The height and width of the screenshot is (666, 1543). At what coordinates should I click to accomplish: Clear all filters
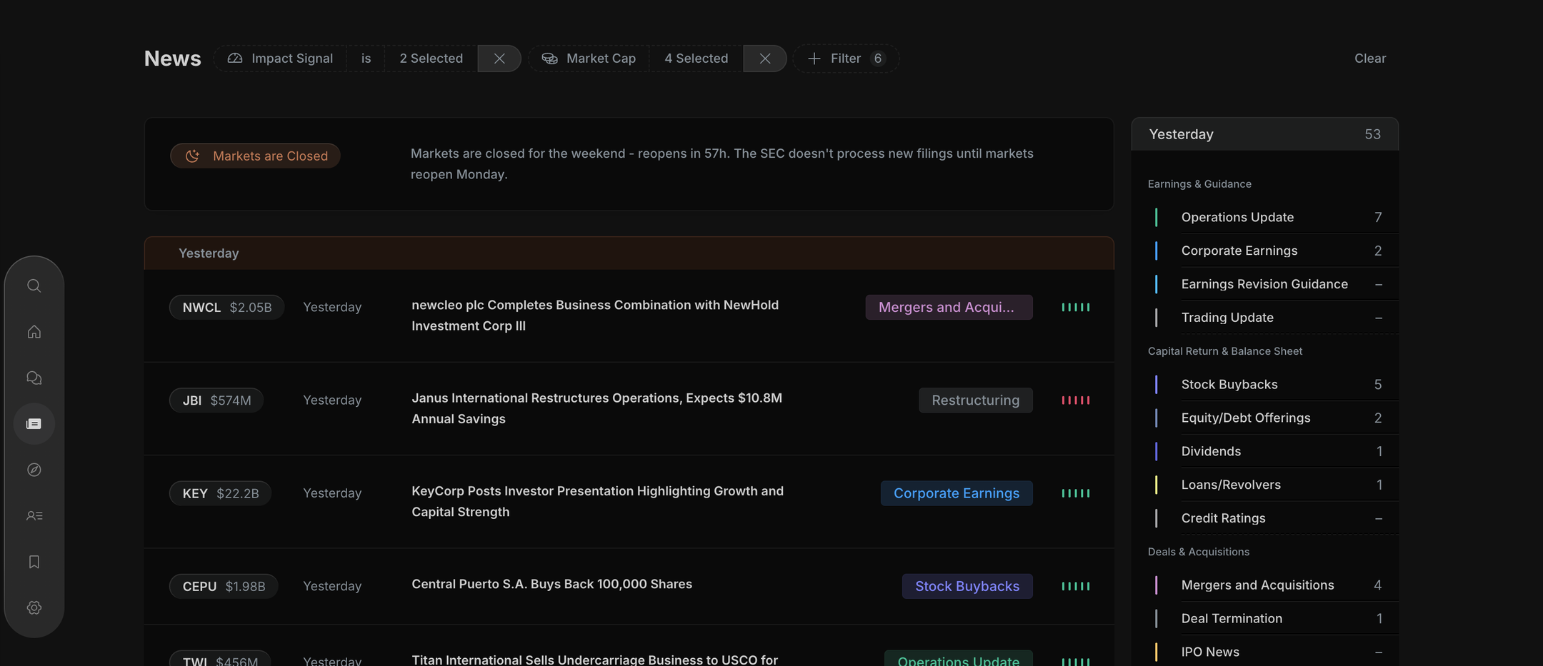tap(1370, 59)
